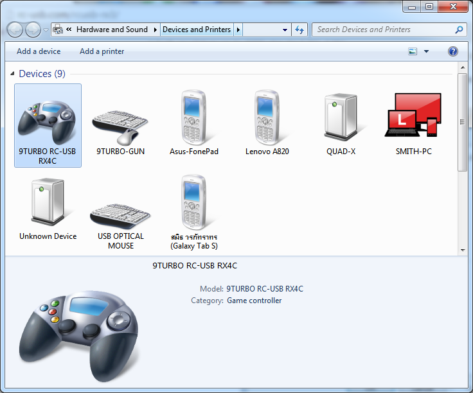This screenshot has height=393, width=473.
Task: Click Add a device
Action: 39,51
